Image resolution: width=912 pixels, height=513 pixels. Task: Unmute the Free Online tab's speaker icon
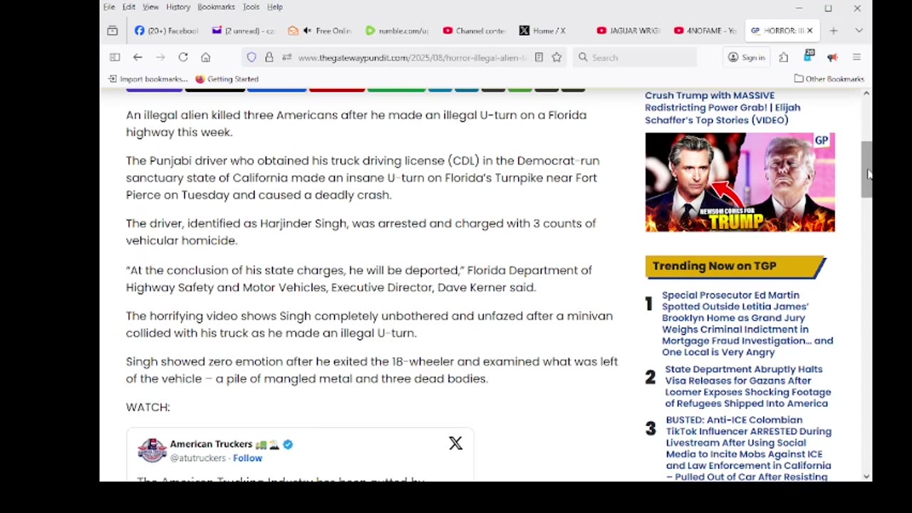coord(307,31)
